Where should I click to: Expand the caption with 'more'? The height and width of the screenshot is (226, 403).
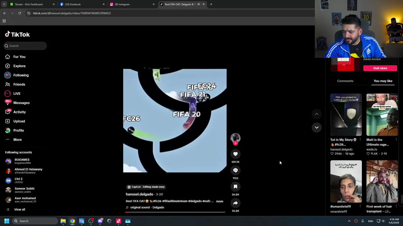[219, 201]
